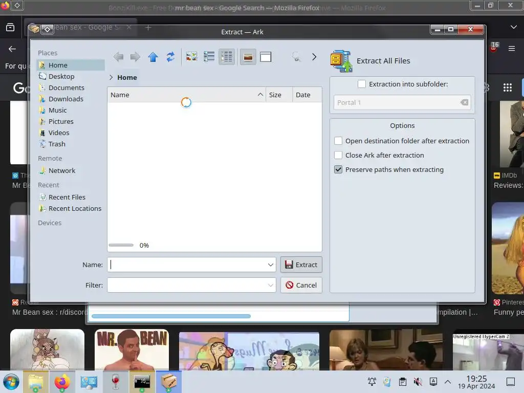This screenshot has height=393, width=524.
Task: Reload the current folder view
Action: tap(170, 57)
